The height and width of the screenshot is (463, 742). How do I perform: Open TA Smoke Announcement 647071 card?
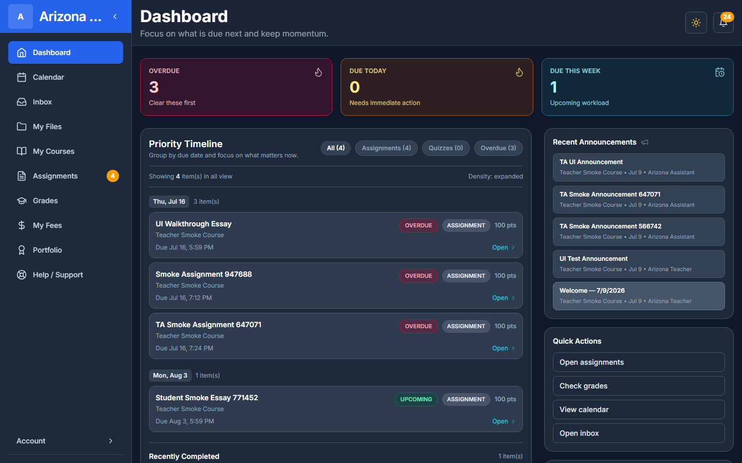[x=639, y=200]
